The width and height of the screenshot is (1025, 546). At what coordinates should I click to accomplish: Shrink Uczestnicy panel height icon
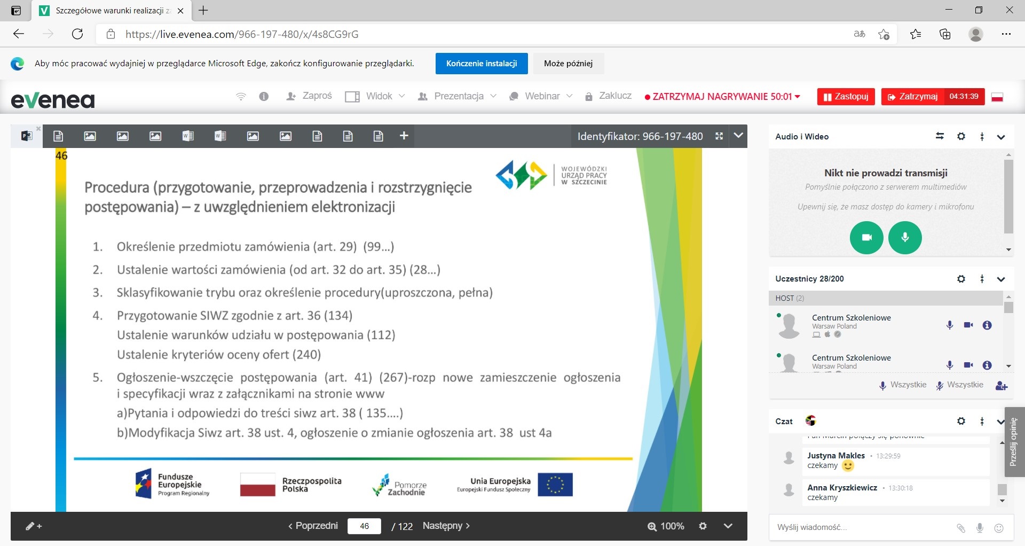[982, 279]
